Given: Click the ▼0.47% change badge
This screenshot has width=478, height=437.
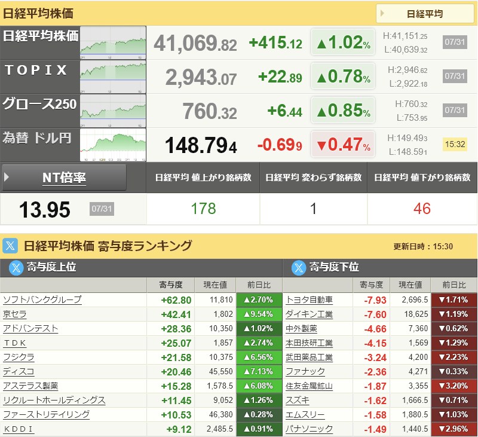Looking at the screenshot, I should 343,145.
